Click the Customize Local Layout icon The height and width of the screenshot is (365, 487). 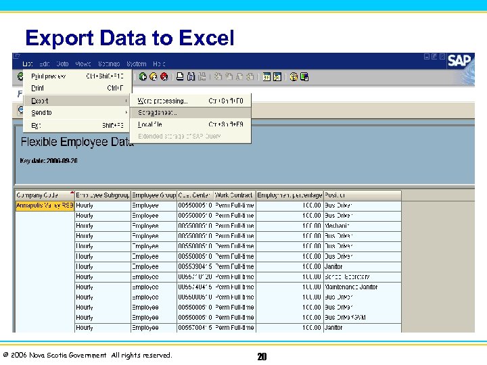tap(304, 76)
